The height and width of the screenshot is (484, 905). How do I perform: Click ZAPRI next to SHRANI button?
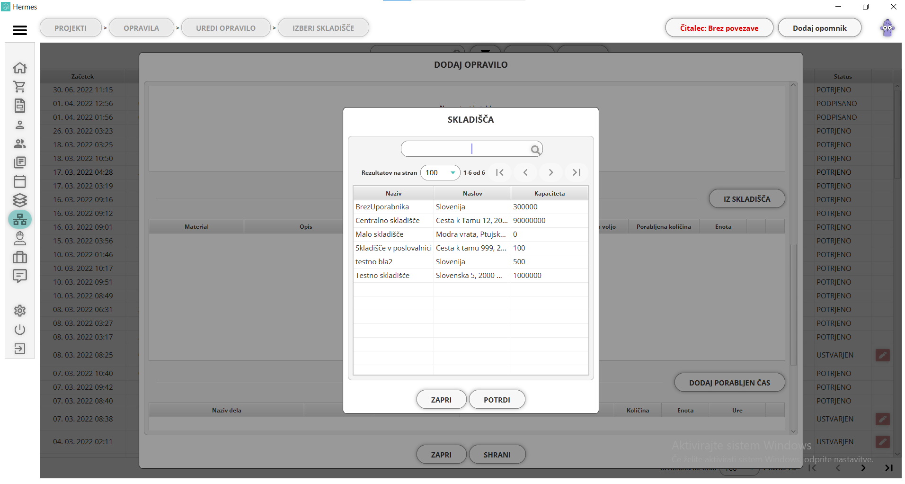(441, 455)
